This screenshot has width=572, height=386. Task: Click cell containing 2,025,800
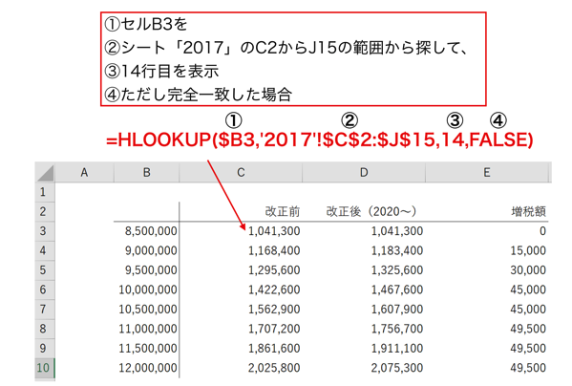(241, 368)
